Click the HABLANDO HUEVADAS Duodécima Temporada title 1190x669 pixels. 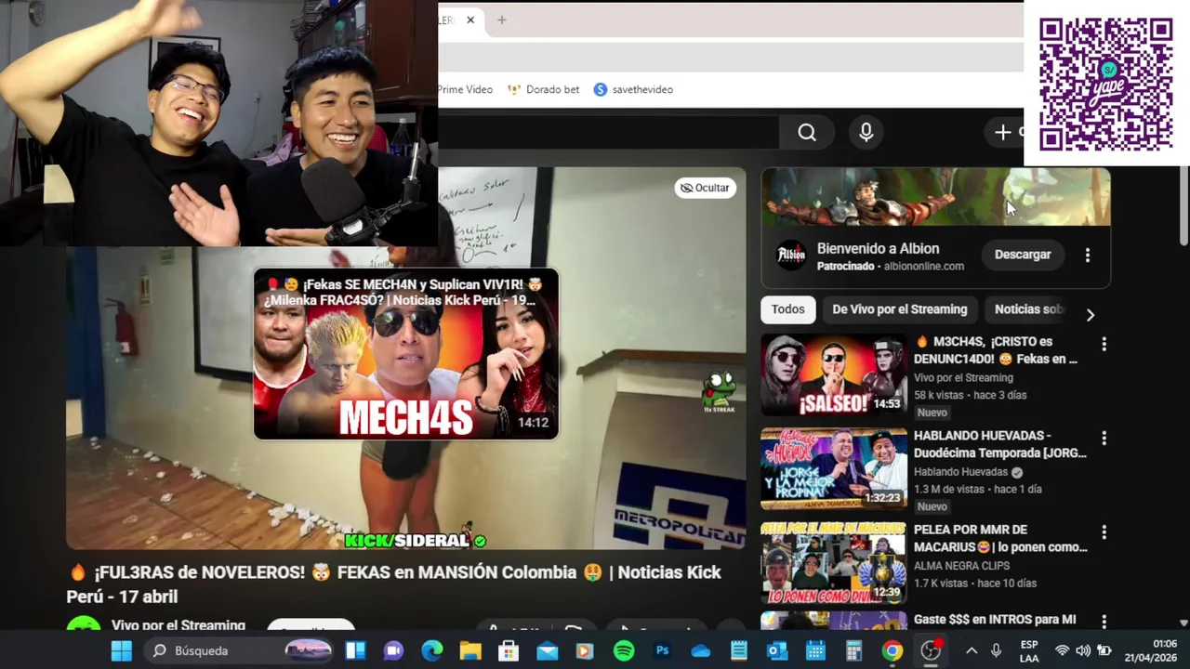click(x=1000, y=444)
